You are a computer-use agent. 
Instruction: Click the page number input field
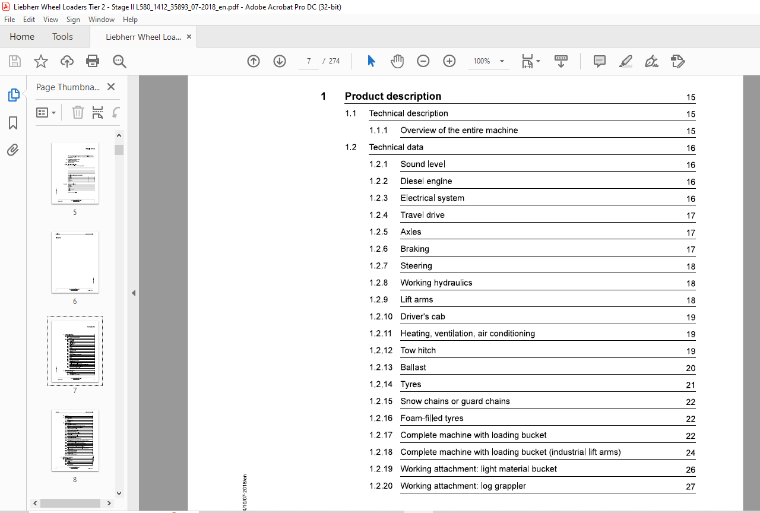pyautogui.click(x=309, y=61)
